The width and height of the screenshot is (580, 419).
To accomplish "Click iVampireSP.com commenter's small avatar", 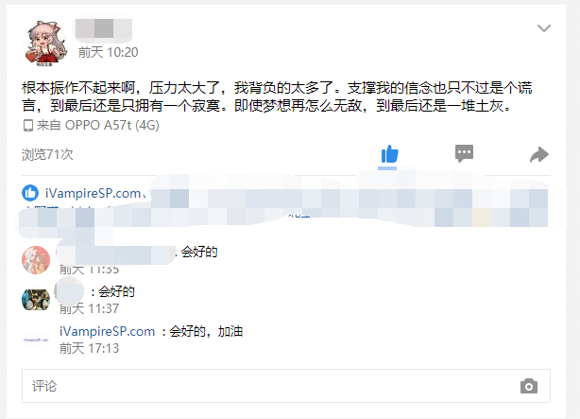I will click(36, 340).
